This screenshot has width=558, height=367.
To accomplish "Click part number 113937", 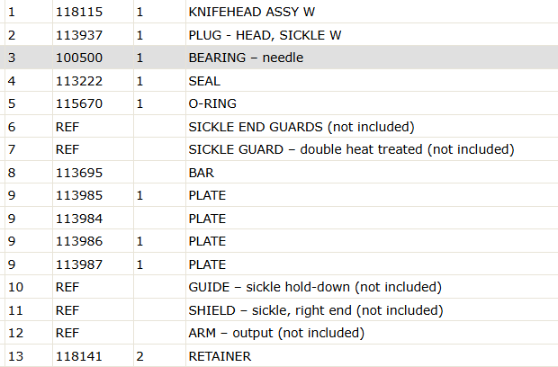I will pyautogui.click(x=79, y=35).
